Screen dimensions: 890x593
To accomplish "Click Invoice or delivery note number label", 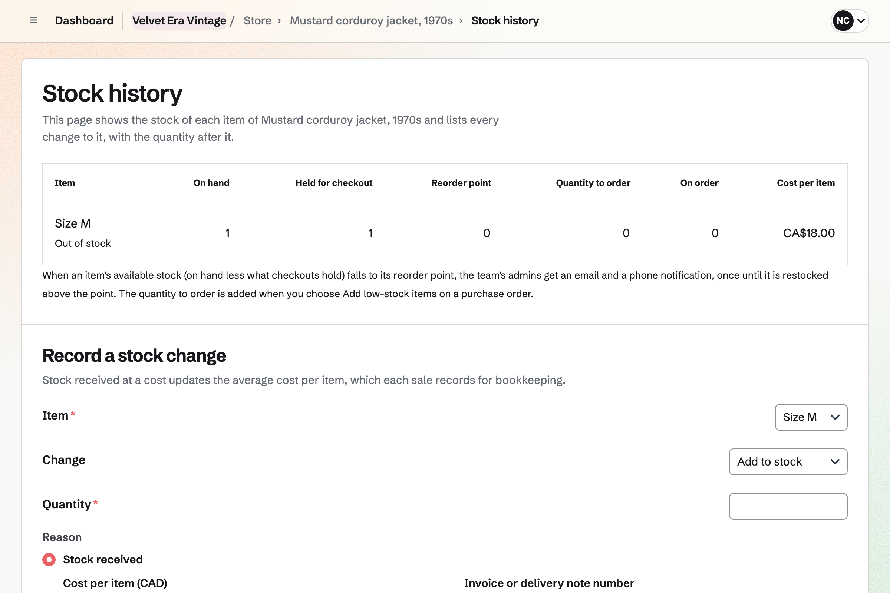I will point(549,583).
